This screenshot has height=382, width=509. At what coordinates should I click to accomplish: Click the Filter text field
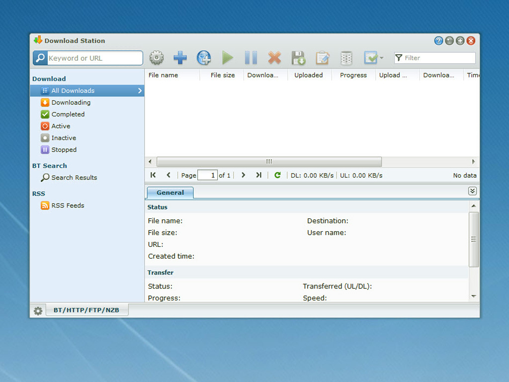[x=435, y=58]
